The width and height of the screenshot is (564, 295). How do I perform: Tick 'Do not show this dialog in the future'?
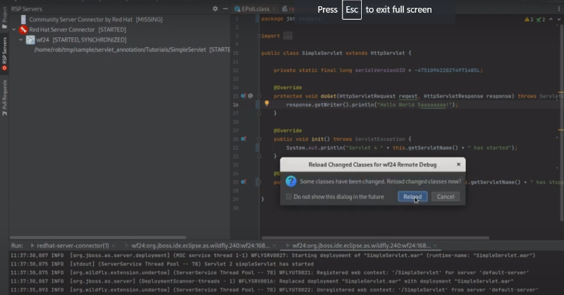pyautogui.click(x=288, y=197)
